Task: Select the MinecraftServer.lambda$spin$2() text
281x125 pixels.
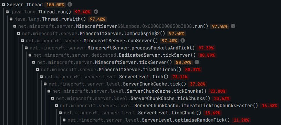Action: coord(93,34)
